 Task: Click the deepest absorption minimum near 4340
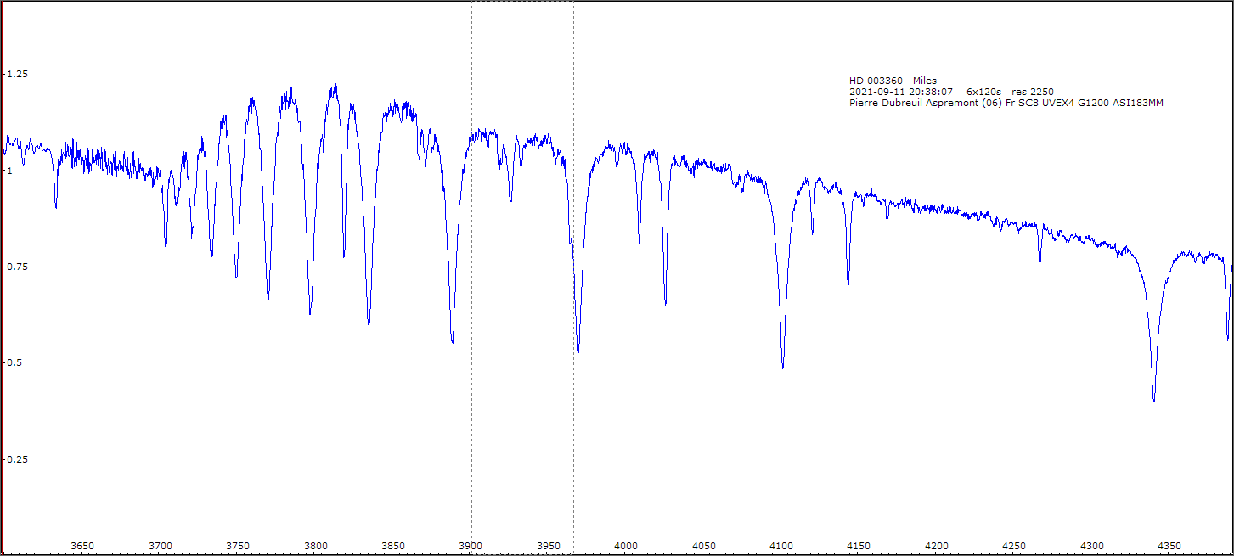[x=1153, y=400]
